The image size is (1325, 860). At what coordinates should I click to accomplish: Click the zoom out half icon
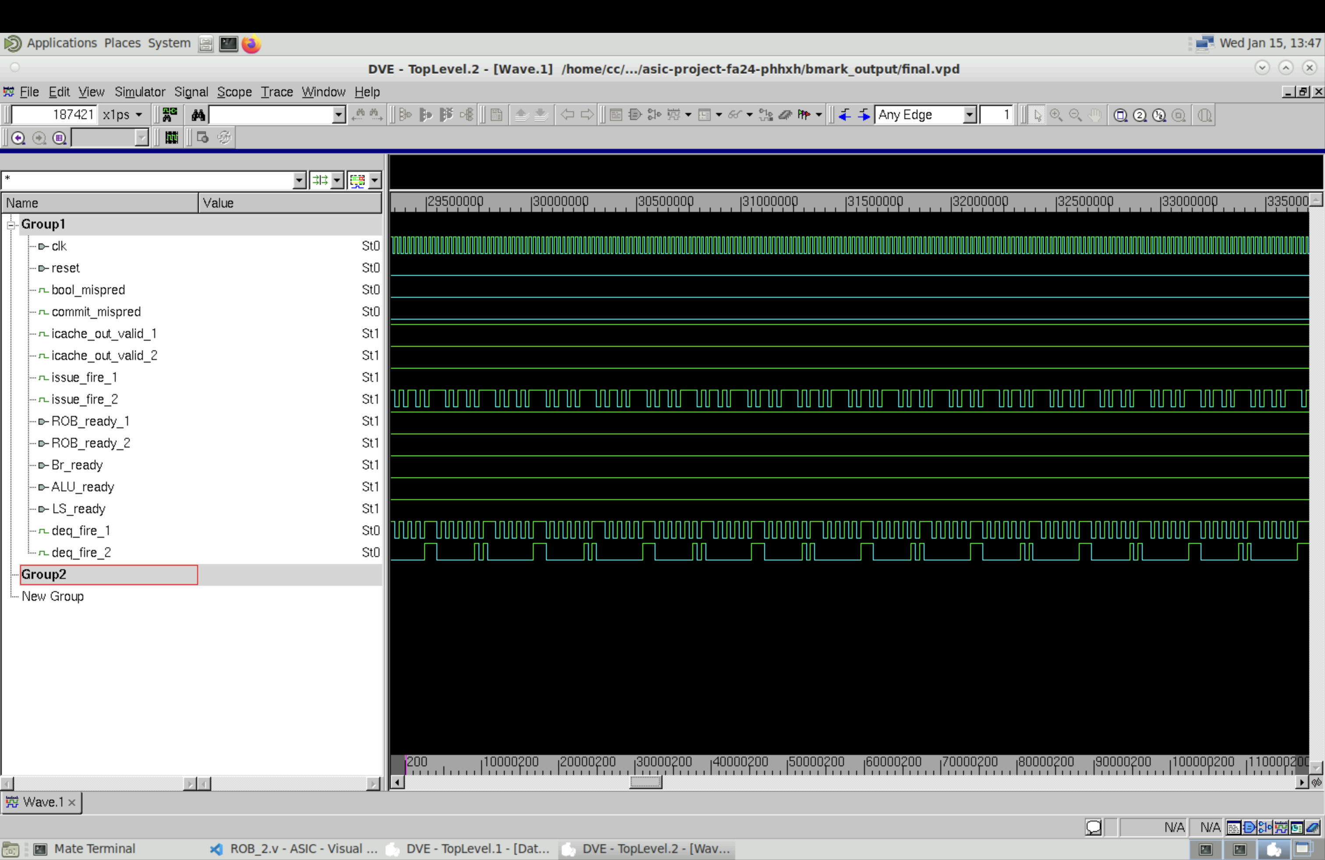click(1159, 115)
